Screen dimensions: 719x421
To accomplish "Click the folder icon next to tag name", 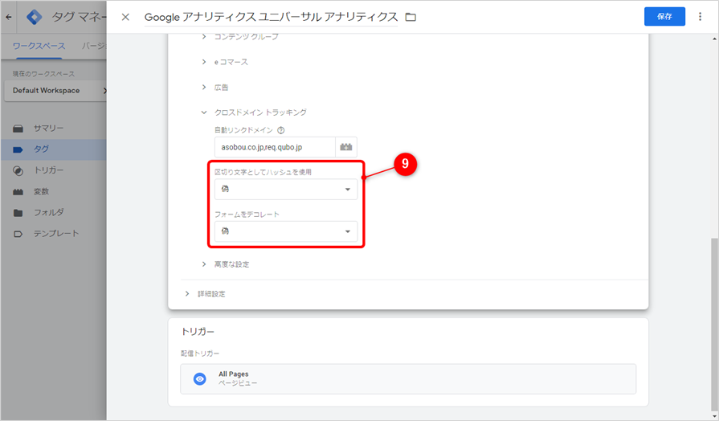I will tap(411, 17).
